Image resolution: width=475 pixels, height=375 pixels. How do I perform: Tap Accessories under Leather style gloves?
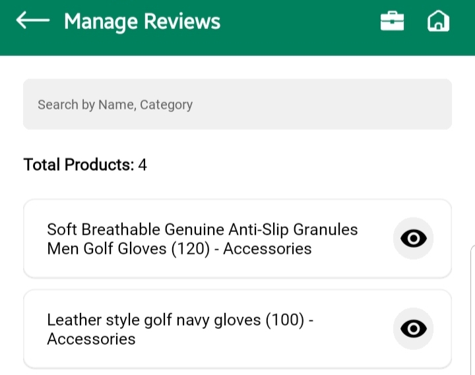[91, 339]
